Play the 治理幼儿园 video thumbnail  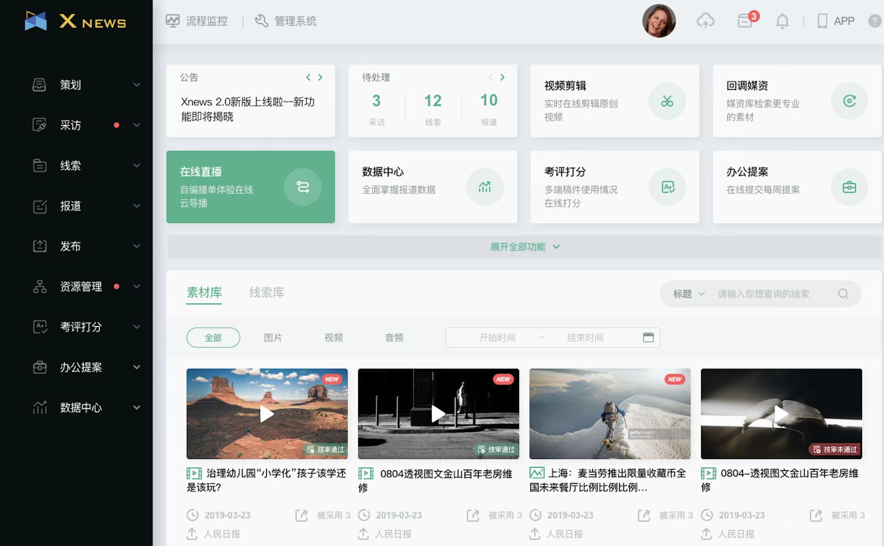pos(267,414)
